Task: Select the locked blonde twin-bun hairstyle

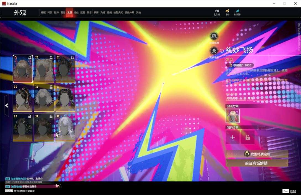Action: click(x=44, y=69)
